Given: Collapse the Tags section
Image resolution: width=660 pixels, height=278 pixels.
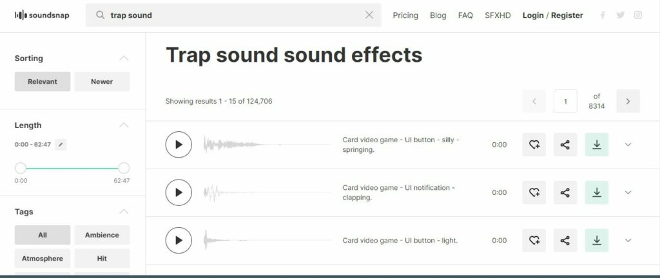Looking at the screenshot, I should point(124,212).
